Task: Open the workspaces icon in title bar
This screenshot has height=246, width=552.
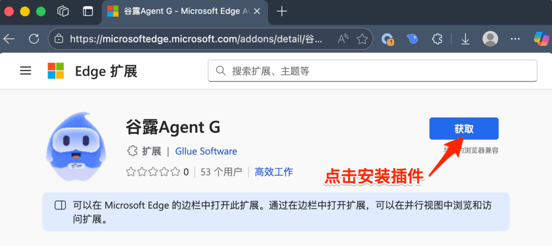Action: coord(64,11)
